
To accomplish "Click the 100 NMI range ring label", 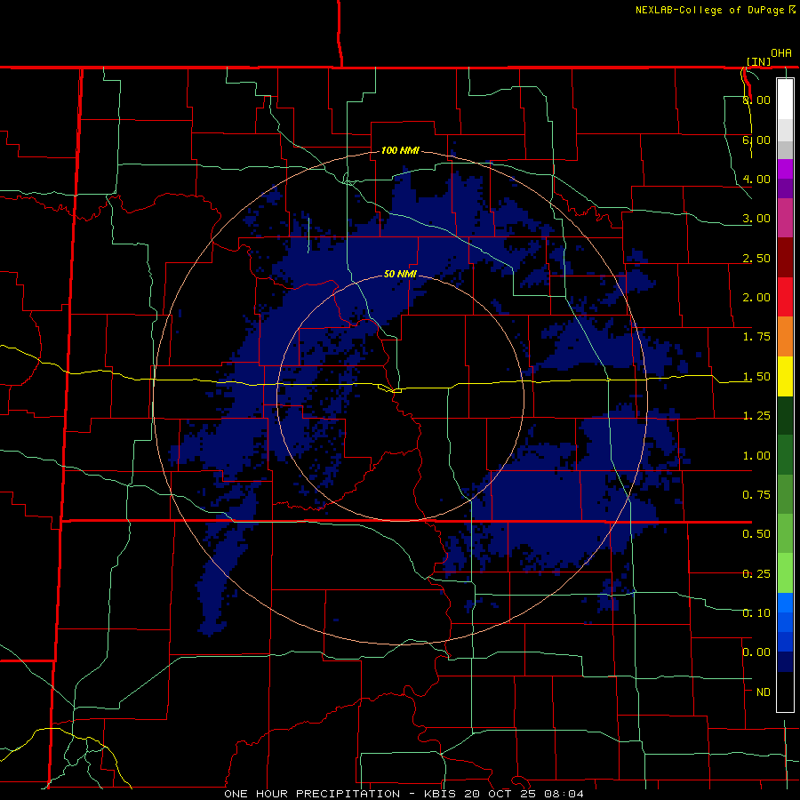I will 400,150.
